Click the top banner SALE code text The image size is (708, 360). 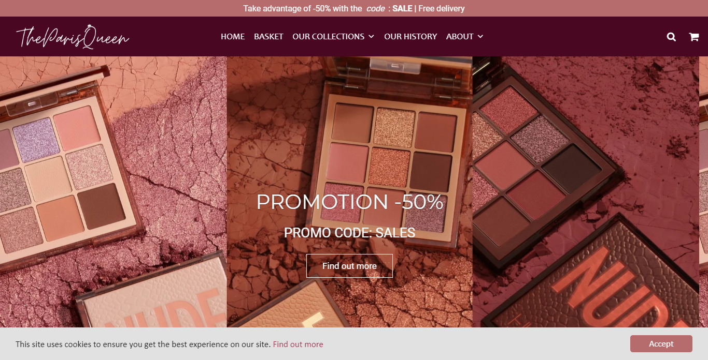tap(402, 8)
